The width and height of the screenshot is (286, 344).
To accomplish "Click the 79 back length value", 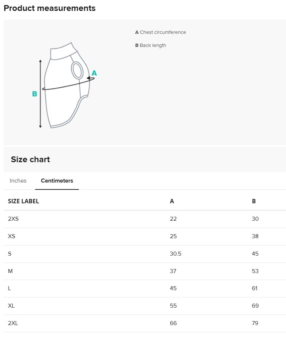I will coord(255,323).
